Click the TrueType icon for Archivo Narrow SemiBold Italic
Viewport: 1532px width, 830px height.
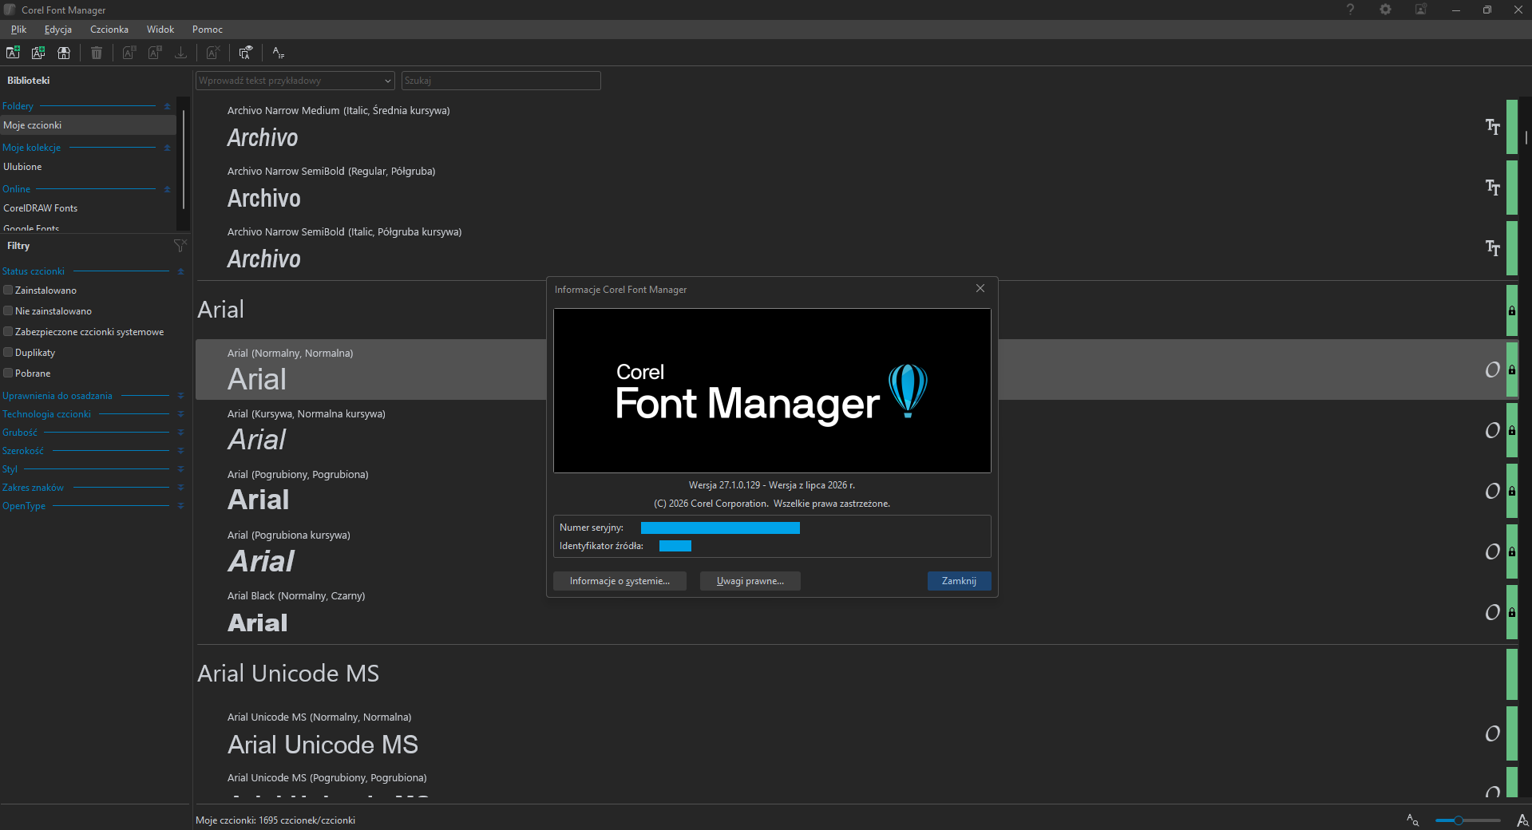(1492, 247)
